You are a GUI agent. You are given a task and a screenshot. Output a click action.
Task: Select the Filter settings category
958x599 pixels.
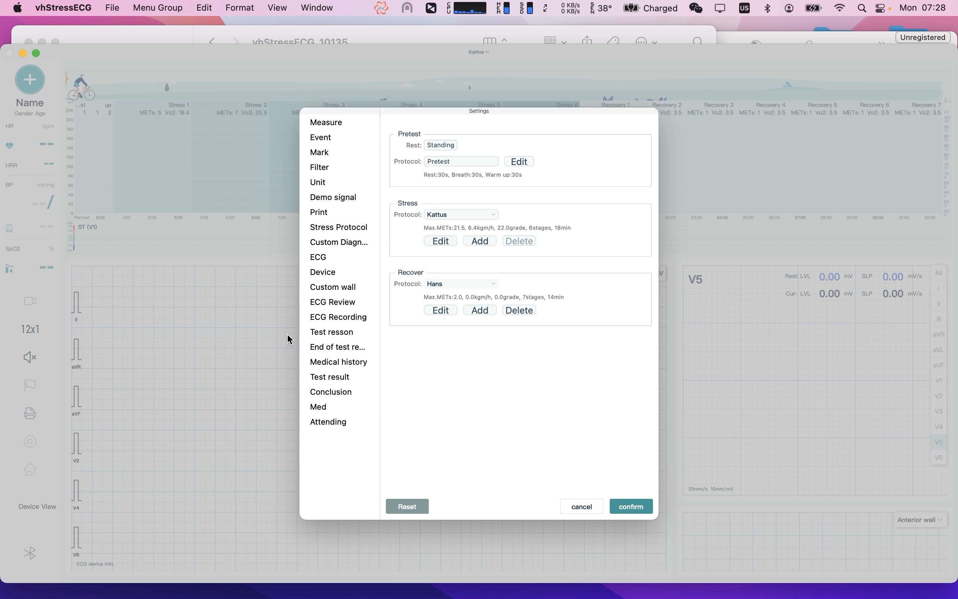(x=319, y=167)
